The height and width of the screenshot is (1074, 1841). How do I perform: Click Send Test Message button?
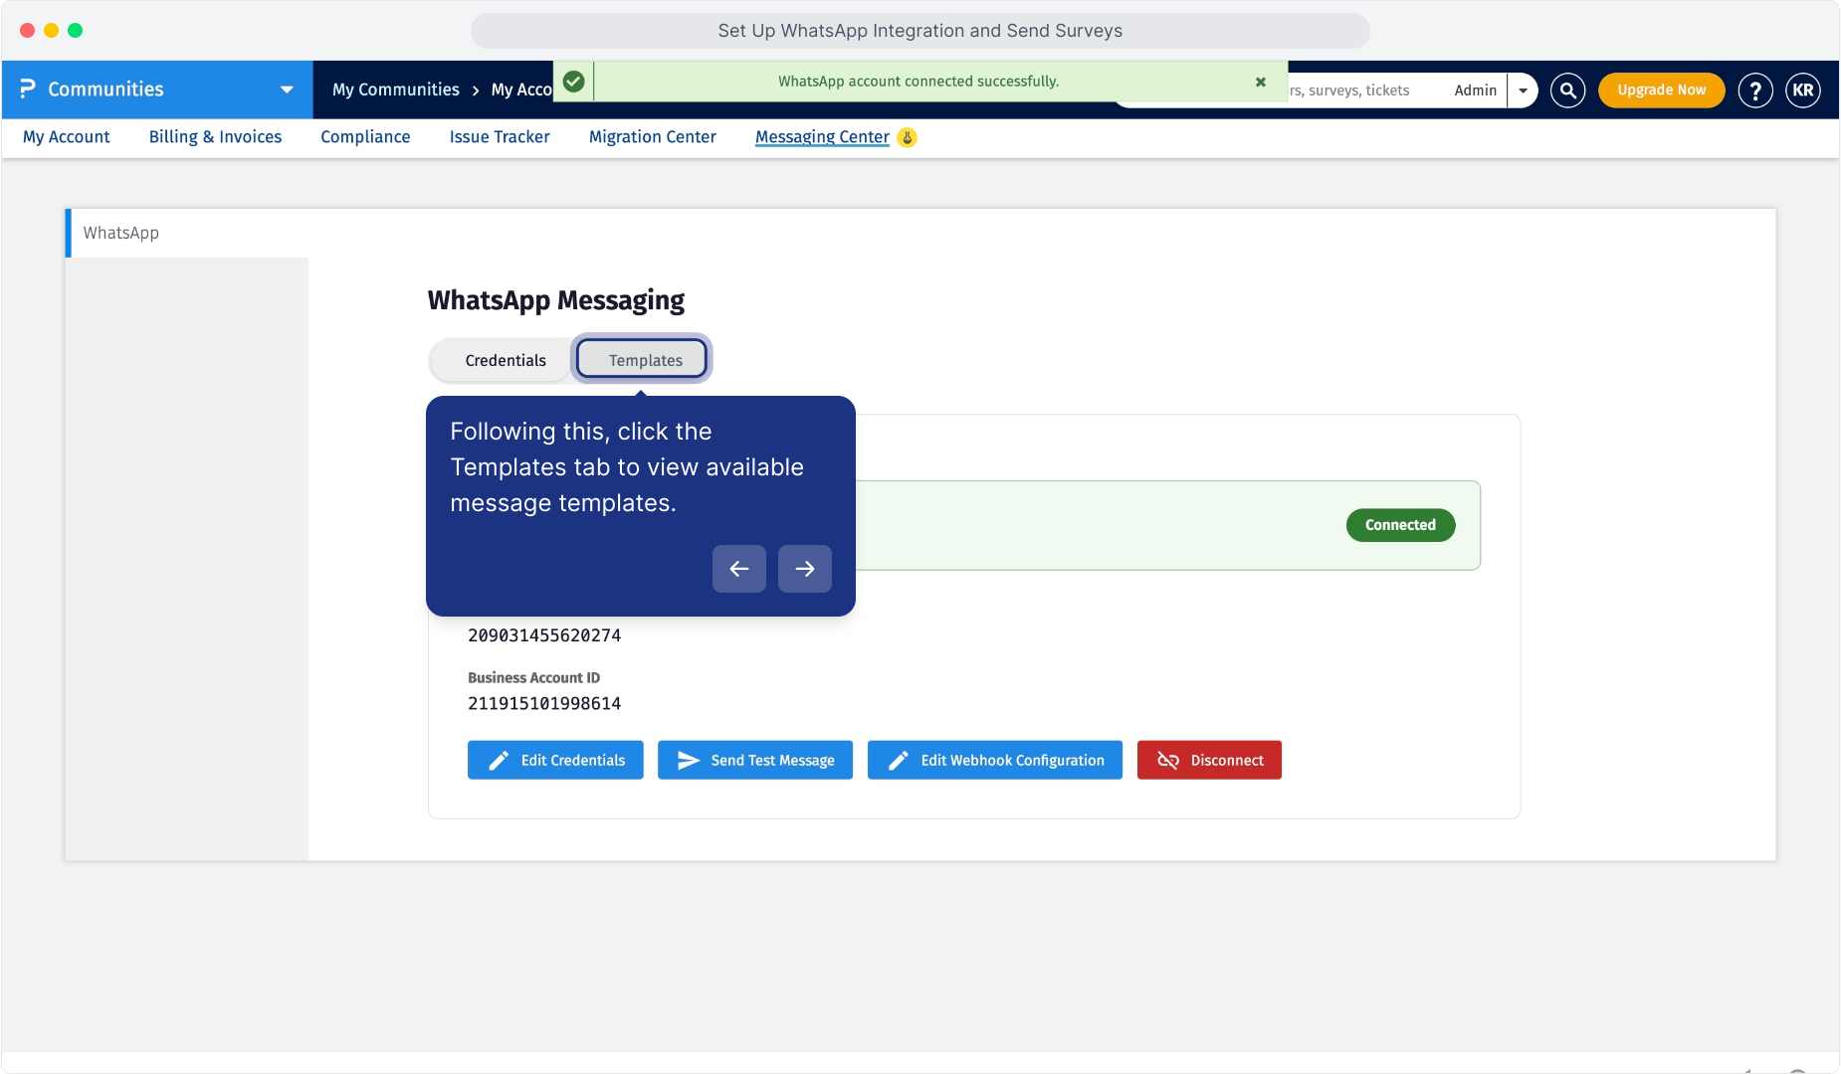[x=755, y=760]
